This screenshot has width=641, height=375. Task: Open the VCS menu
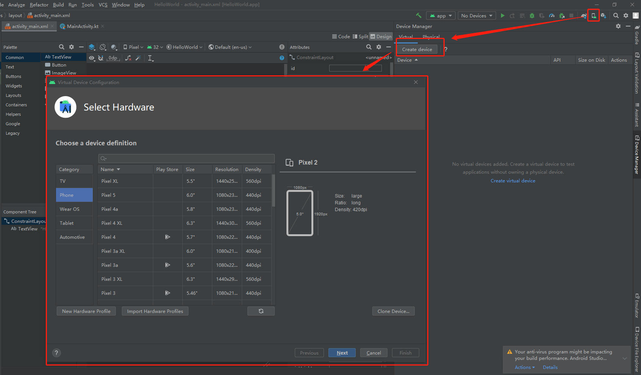tap(103, 5)
